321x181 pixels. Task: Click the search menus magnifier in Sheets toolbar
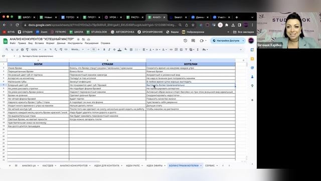pos(7,49)
